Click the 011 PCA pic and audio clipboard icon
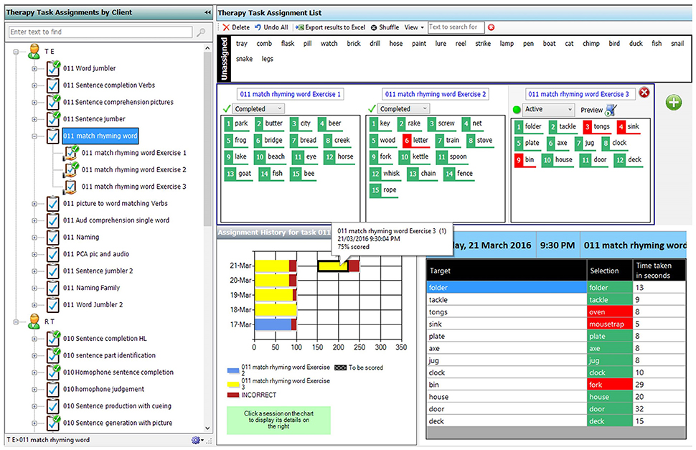Screen dimensions: 696x450 53,254
